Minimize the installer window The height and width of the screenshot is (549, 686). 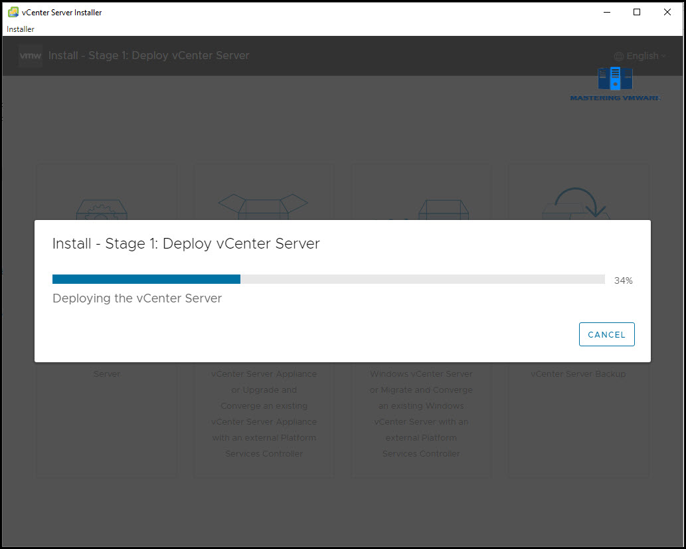coord(607,12)
